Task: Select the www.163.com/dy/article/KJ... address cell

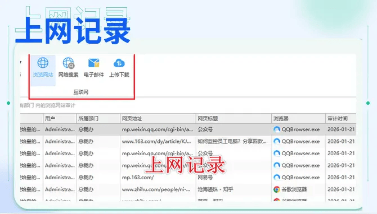Action: coord(156,142)
